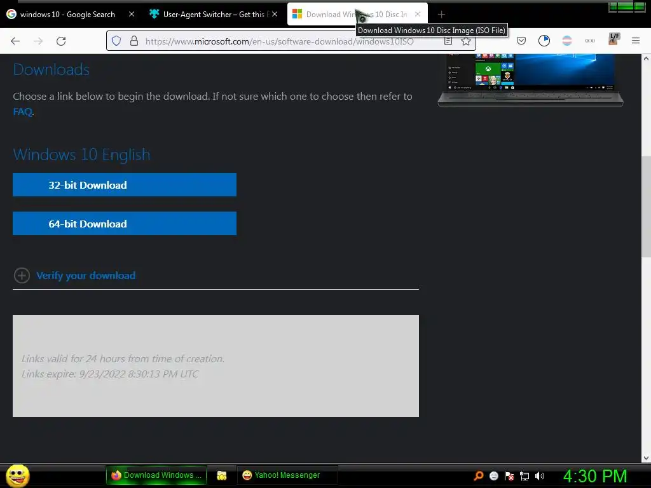Select Download Windows taskbar button
The image size is (651, 488).
point(156,475)
